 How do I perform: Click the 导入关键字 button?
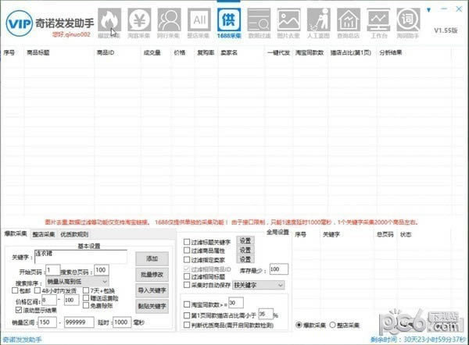[152, 290]
